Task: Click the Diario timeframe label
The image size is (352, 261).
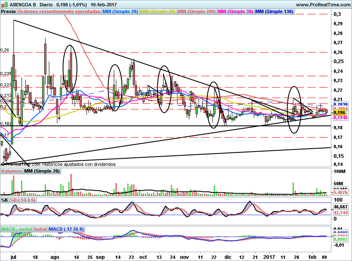Action: tap(46, 5)
